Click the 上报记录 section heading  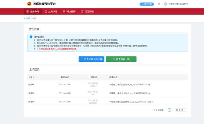point(34,69)
